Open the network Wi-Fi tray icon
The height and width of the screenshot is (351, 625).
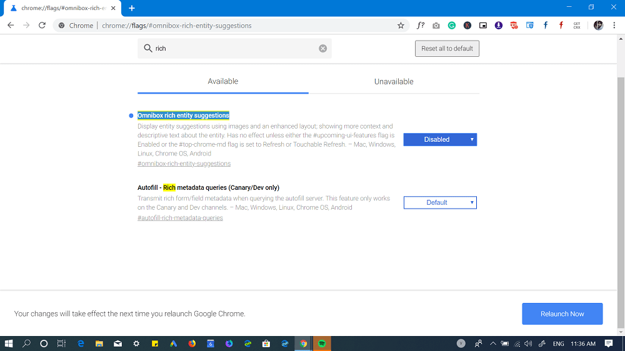pos(517,344)
